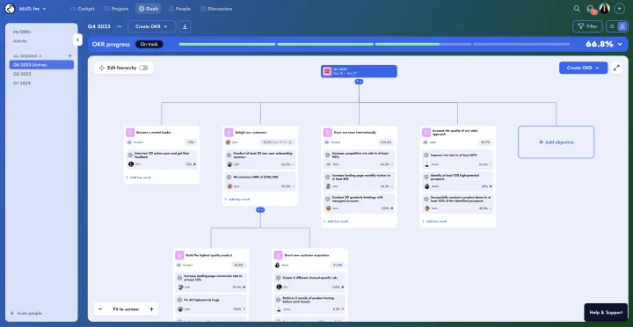Click the plus icon beside All Sessions
The height and width of the screenshot is (327, 633).
(69, 55)
